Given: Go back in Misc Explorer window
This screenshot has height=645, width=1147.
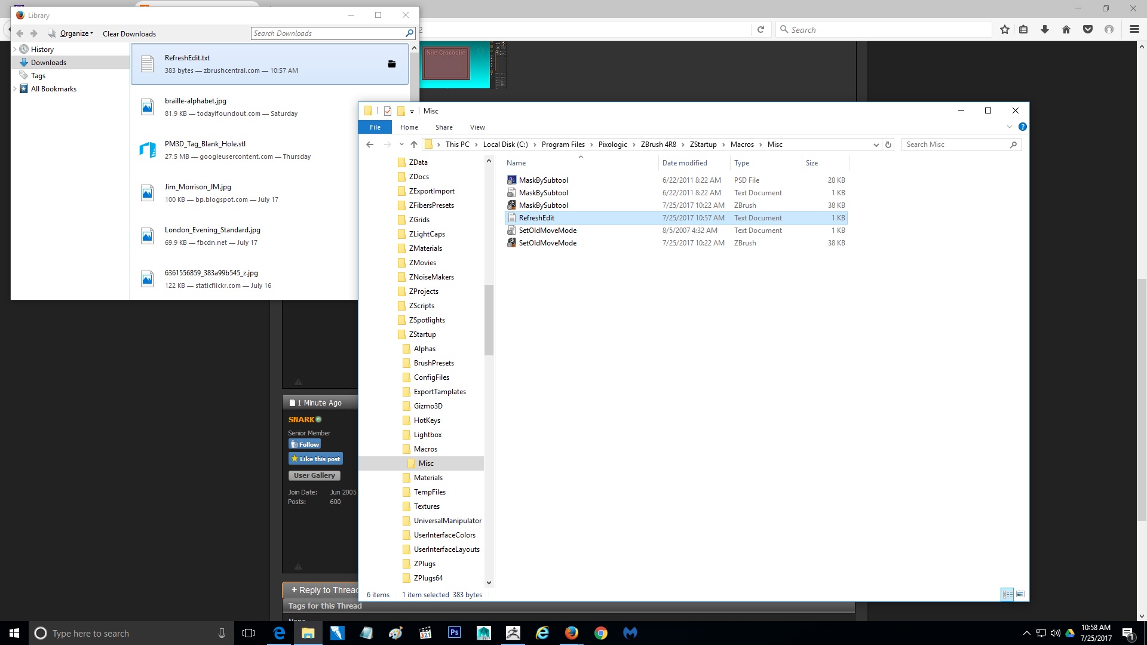Looking at the screenshot, I should (x=370, y=145).
